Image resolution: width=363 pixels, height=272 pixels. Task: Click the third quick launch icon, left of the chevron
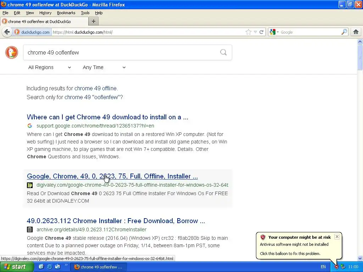pos(57,267)
